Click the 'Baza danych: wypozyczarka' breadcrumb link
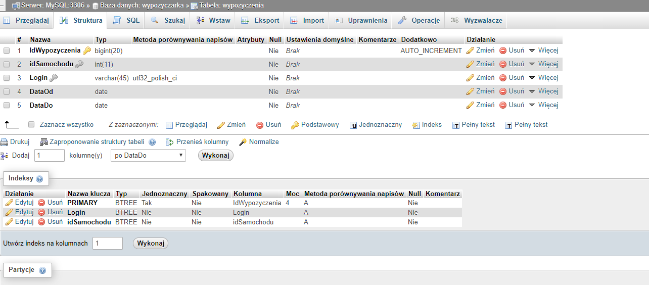This screenshot has height=285, width=649. [x=142, y=6]
